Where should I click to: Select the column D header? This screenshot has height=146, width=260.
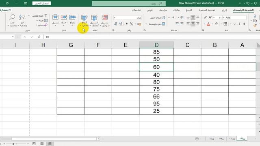coord(156,45)
